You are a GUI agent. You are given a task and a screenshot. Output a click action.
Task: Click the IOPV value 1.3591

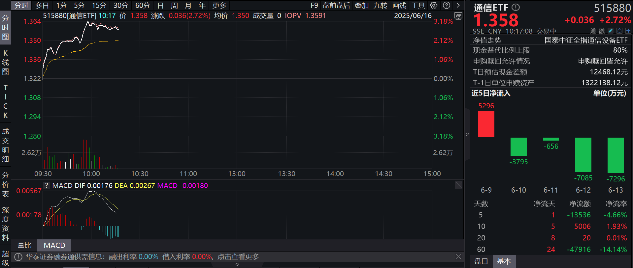[x=316, y=15]
